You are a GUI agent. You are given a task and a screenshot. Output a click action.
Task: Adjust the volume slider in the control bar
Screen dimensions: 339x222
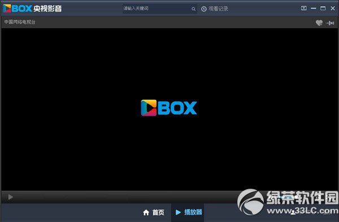pyautogui.click(x=288, y=197)
